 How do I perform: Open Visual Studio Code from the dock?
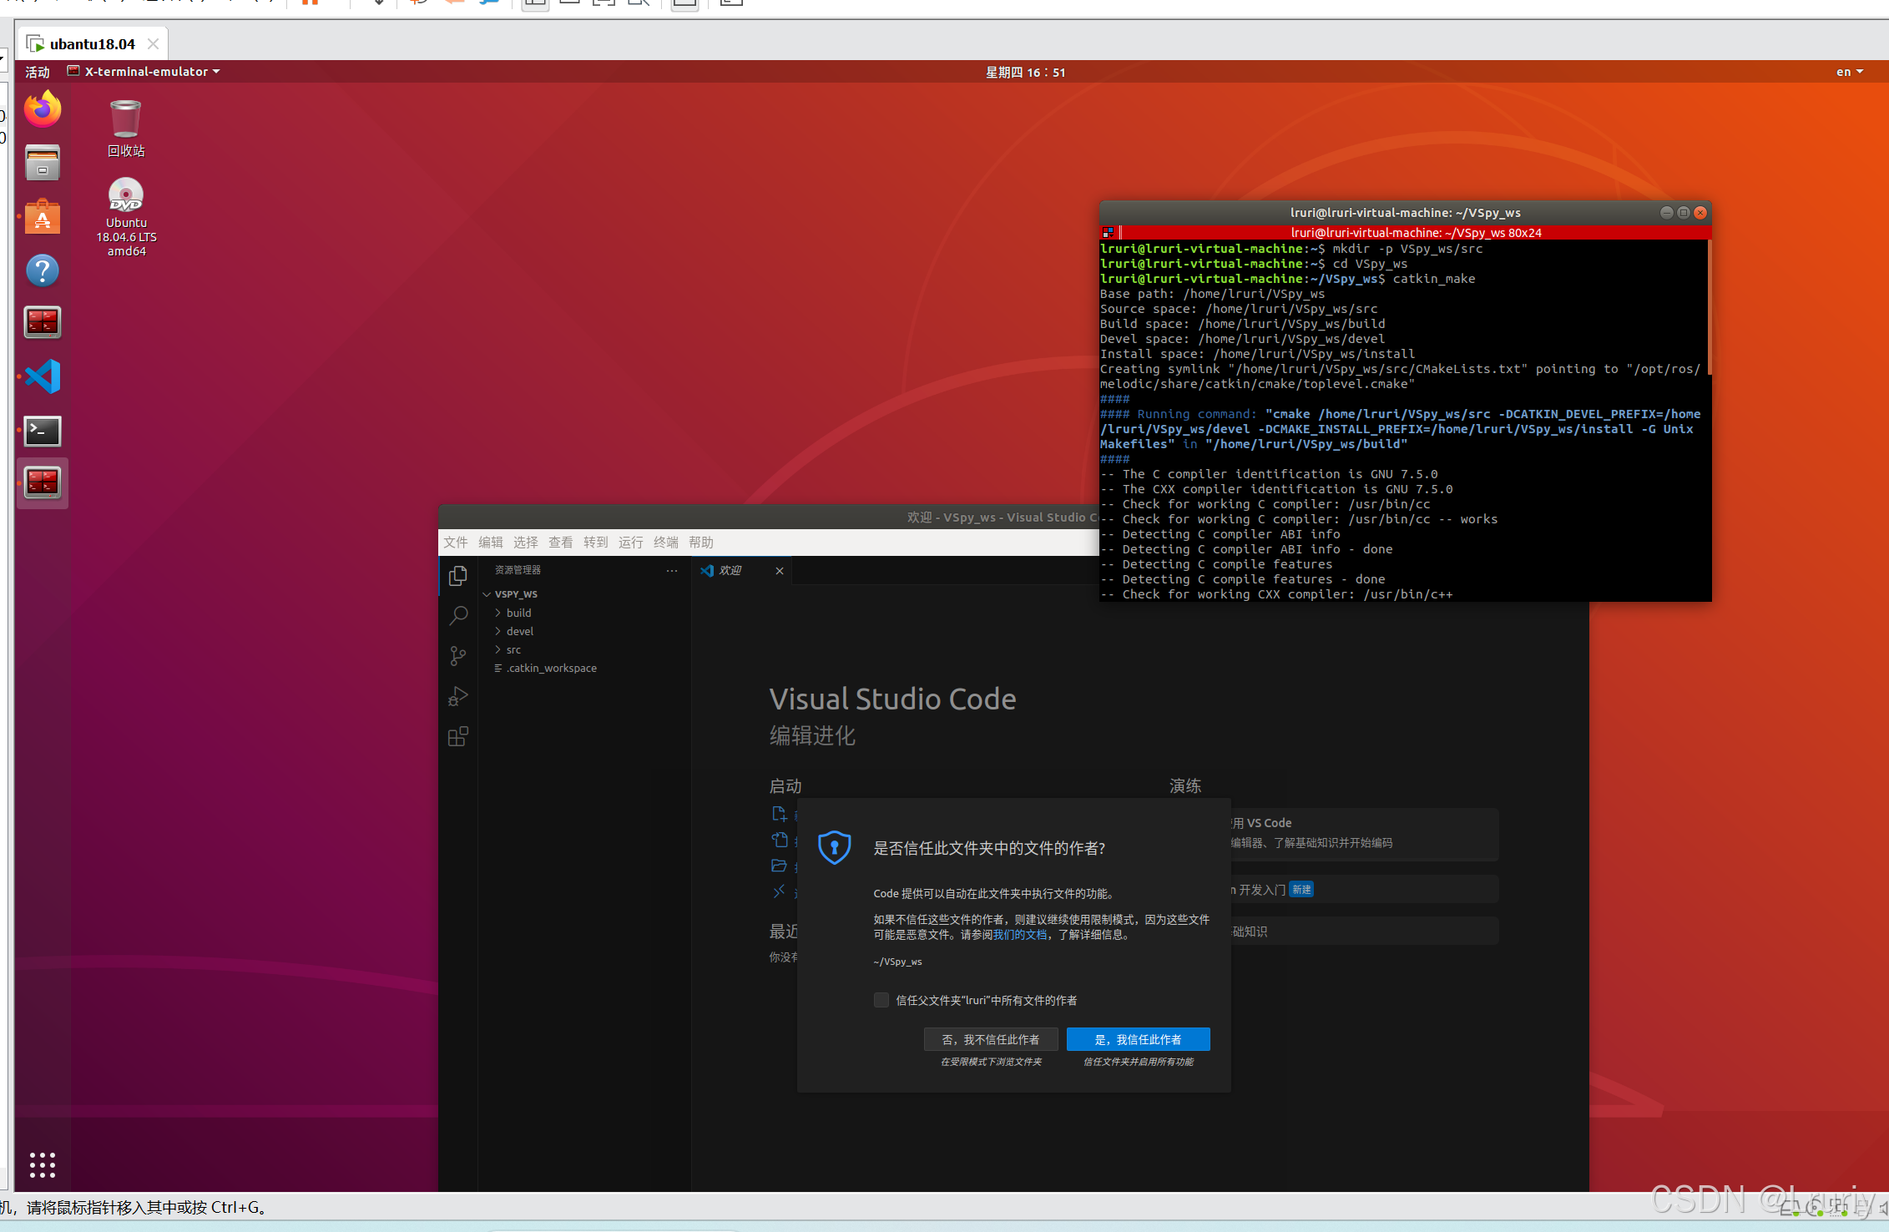(42, 376)
